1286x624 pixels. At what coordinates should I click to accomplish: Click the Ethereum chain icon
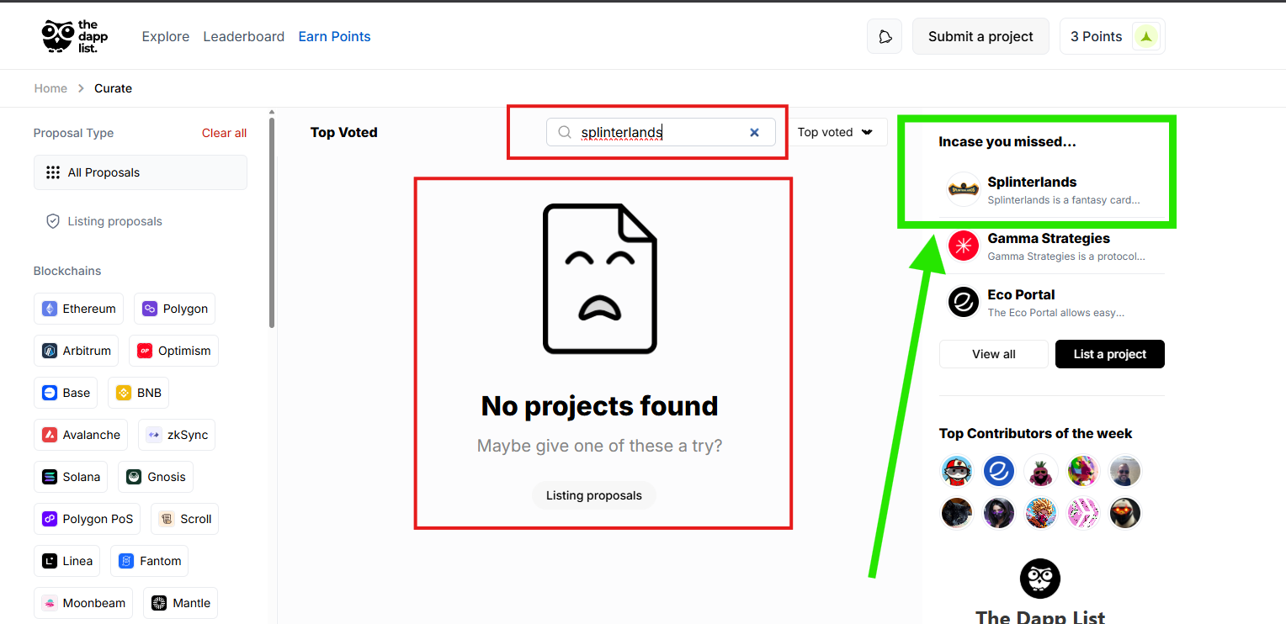[x=50, y=309]
